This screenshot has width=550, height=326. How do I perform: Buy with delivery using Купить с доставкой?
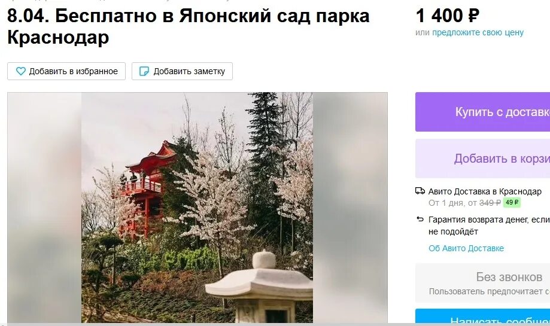coord(482,112)
